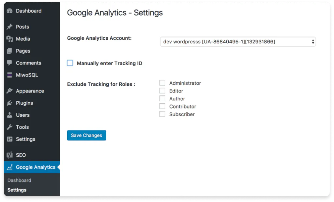Click the Media library icon
Image resolution: width=334 pixels, height=202 pixels.
pos(10,39)
